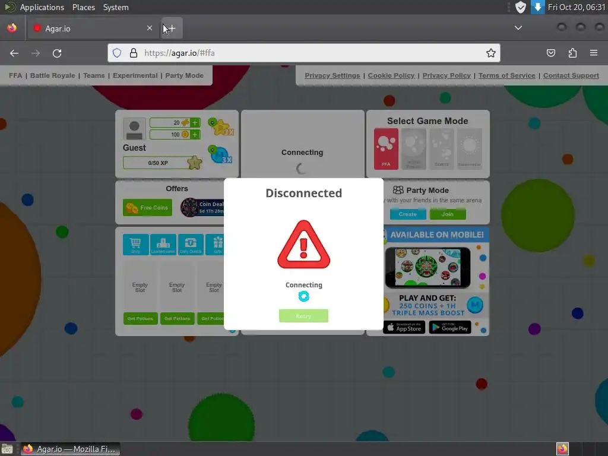608x456 pixels.
Task: Open the Applications menu
Action: [42, 7]
